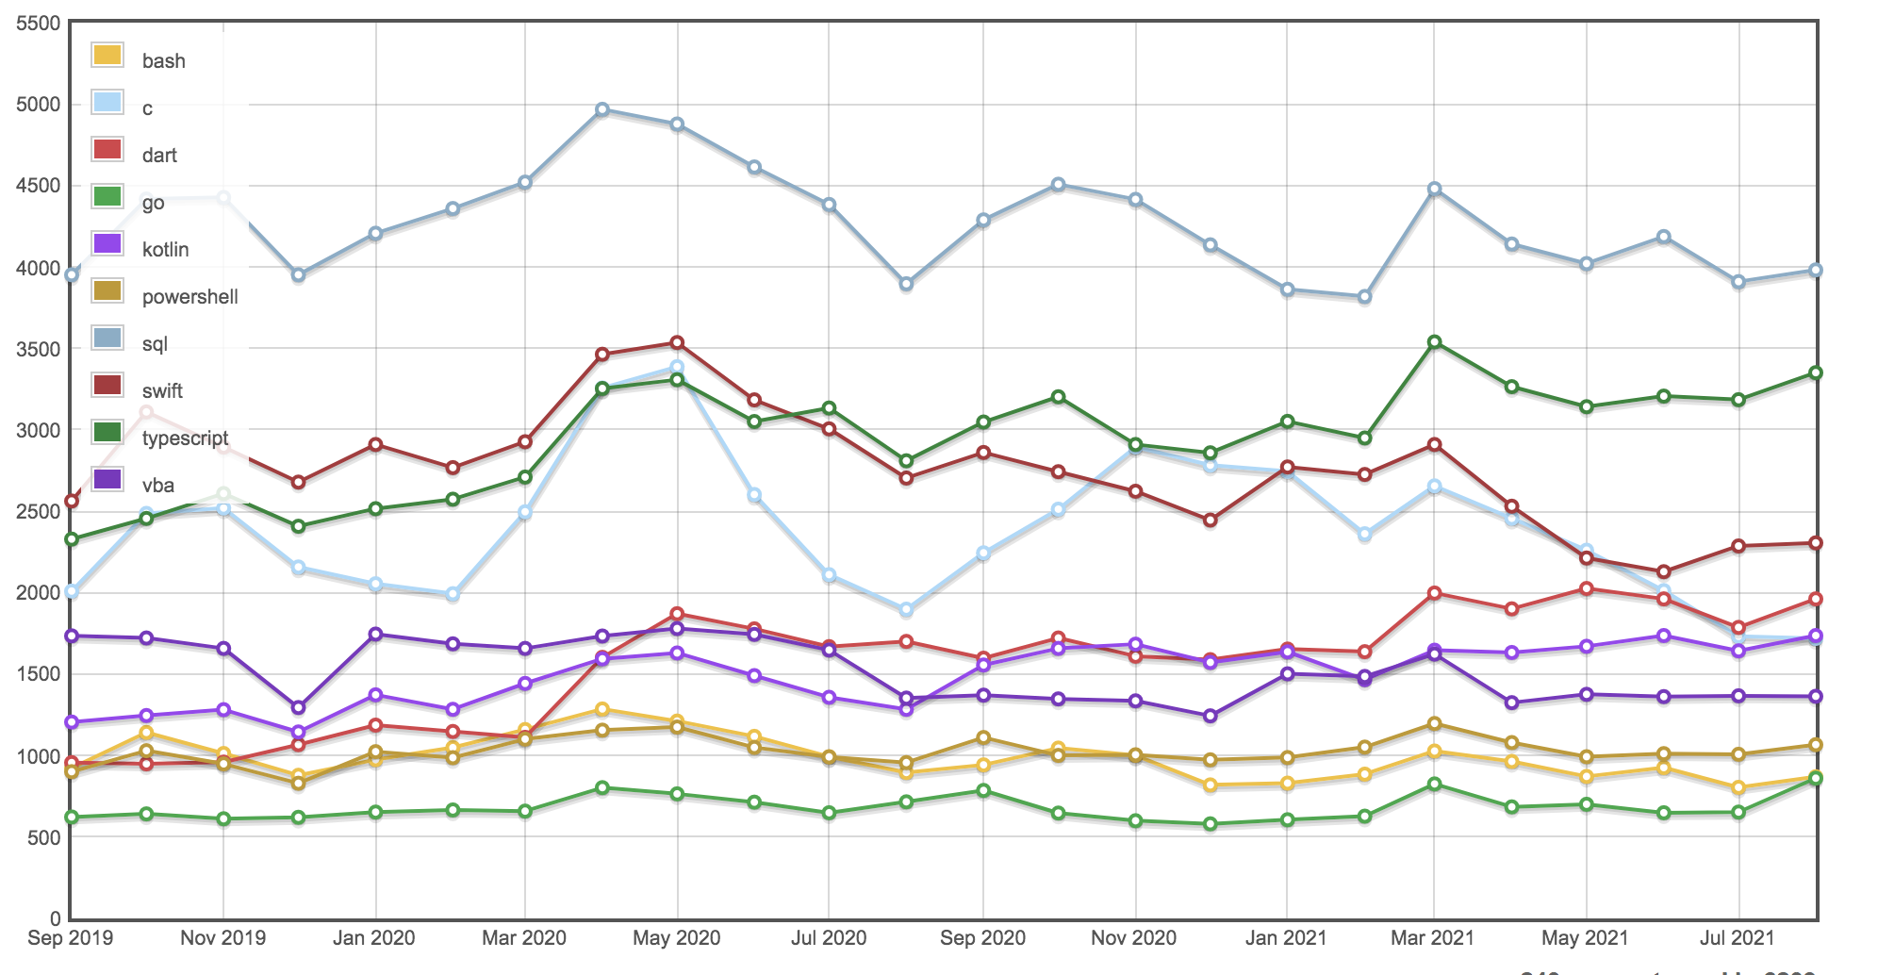Click the swift point at May 2020 peak

[677, 342]
